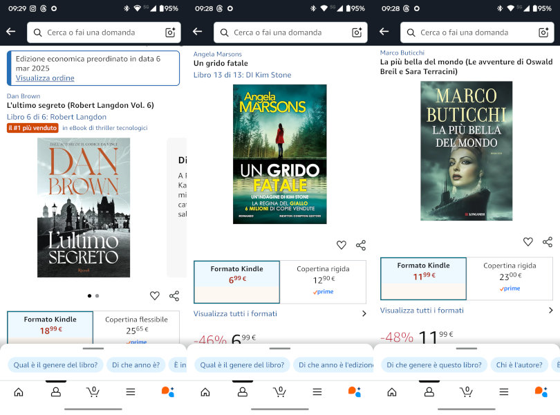
Task: Share Un grido fatale using the share icon
Action: tap(361, 245)
